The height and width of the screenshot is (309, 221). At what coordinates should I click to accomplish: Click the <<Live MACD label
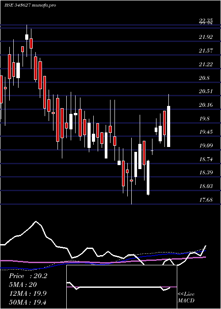click(x=186, y=297)
